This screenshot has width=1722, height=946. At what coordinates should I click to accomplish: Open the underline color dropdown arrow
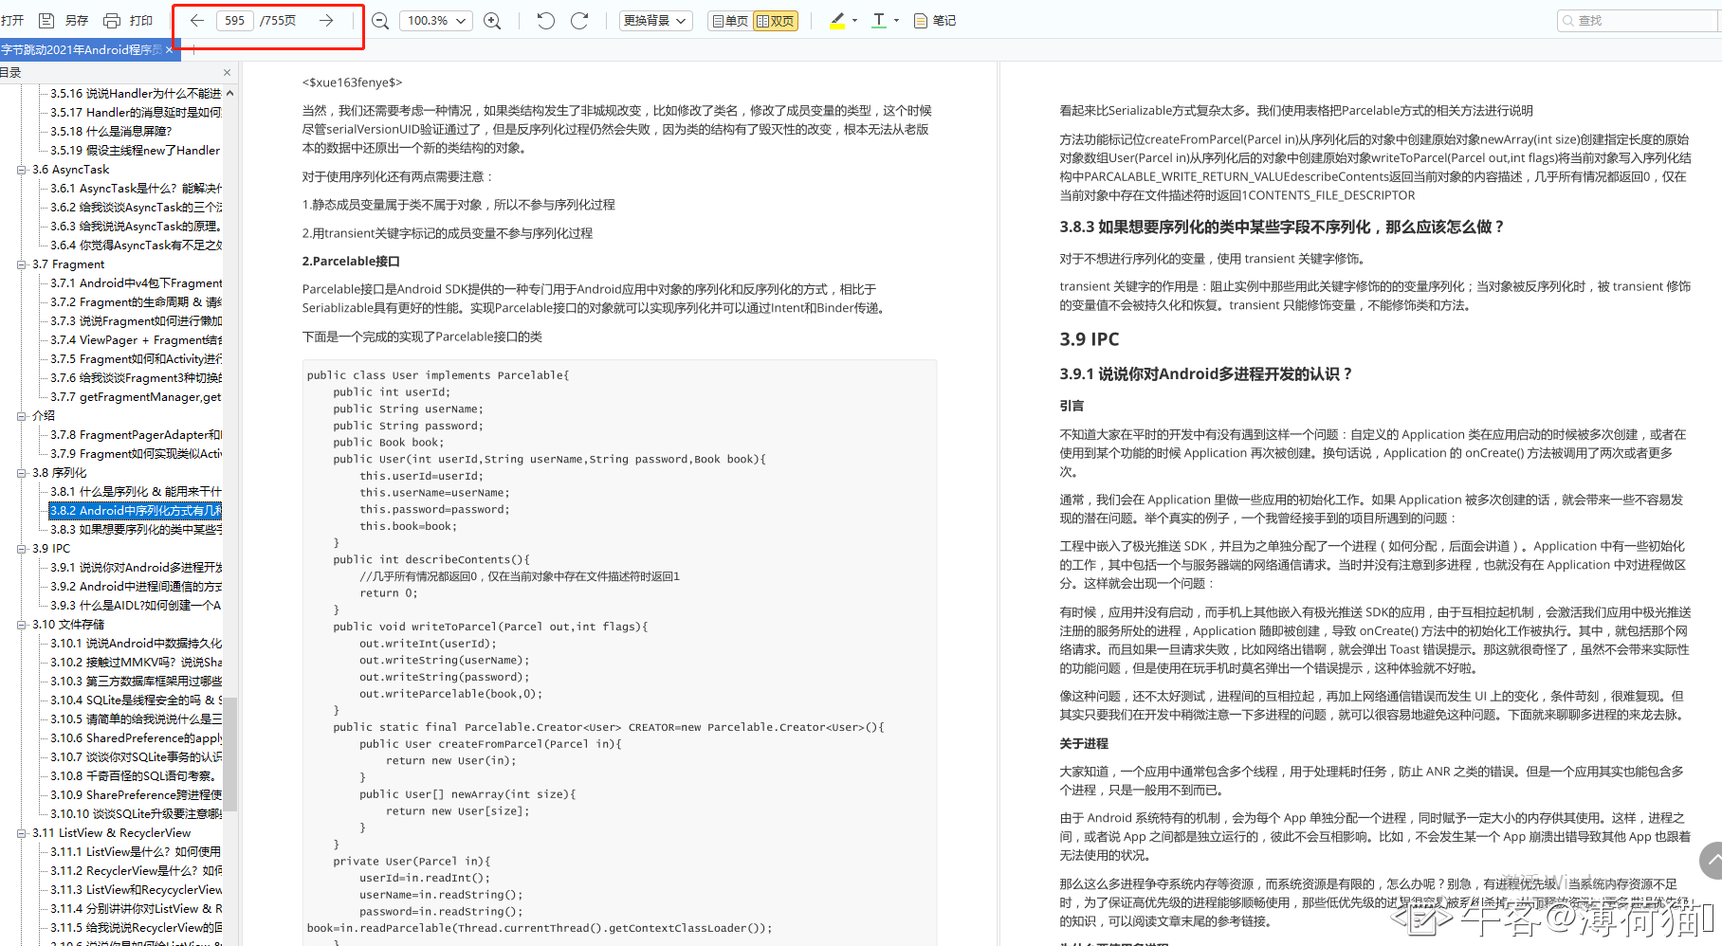(x=896, y=21)
